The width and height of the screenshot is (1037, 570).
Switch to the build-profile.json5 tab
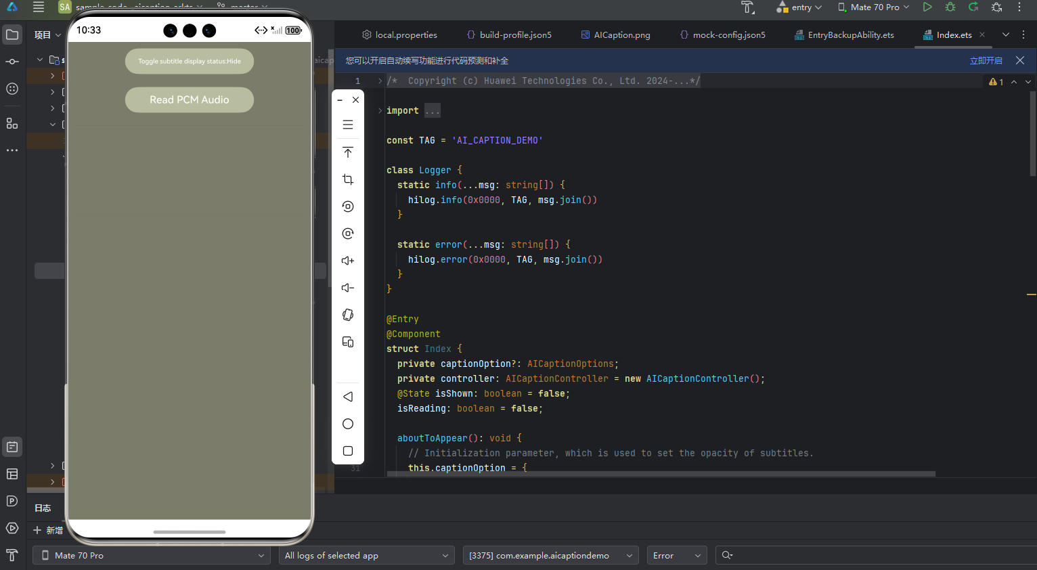pyautogui.click(x=509, y=35)
